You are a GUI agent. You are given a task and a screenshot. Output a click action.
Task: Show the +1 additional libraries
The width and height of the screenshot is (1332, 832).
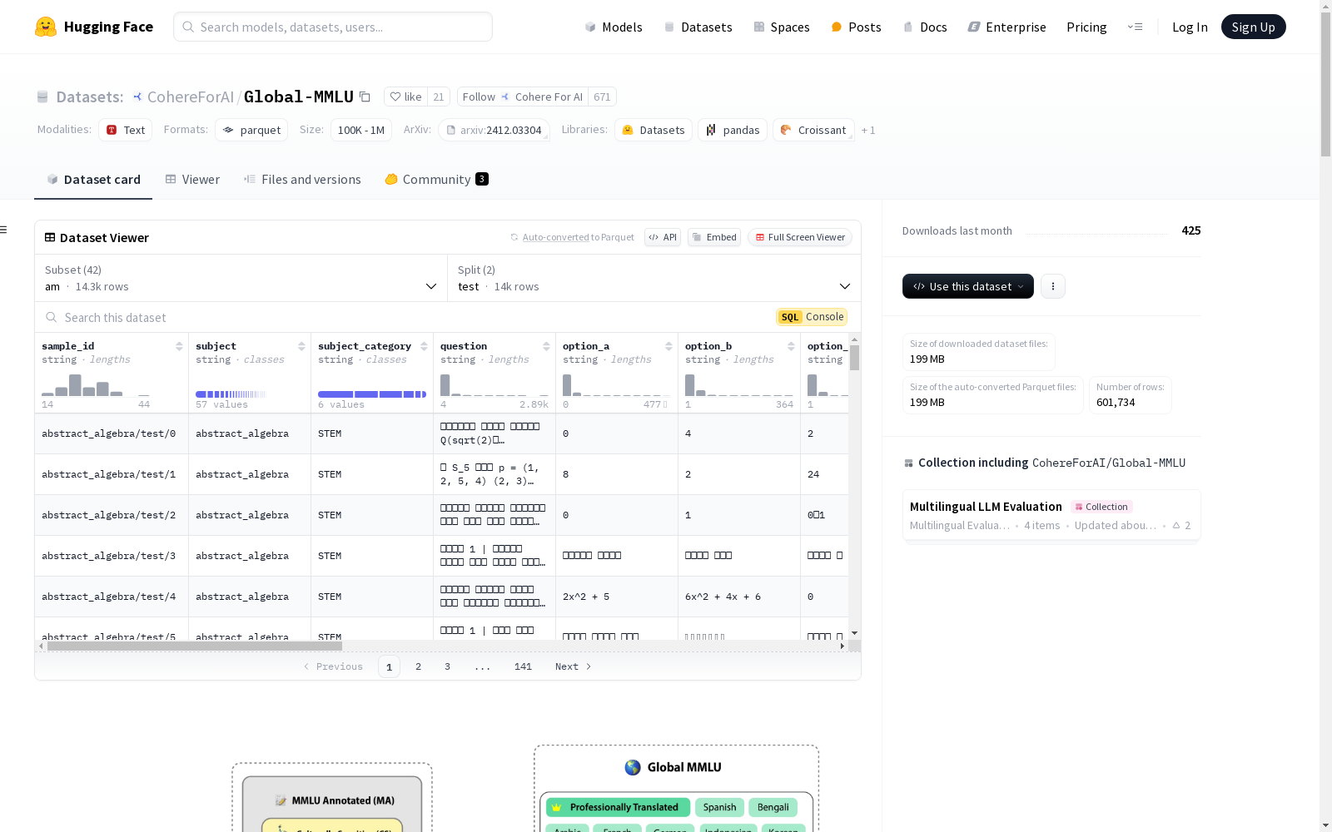(x=868, y=130)
